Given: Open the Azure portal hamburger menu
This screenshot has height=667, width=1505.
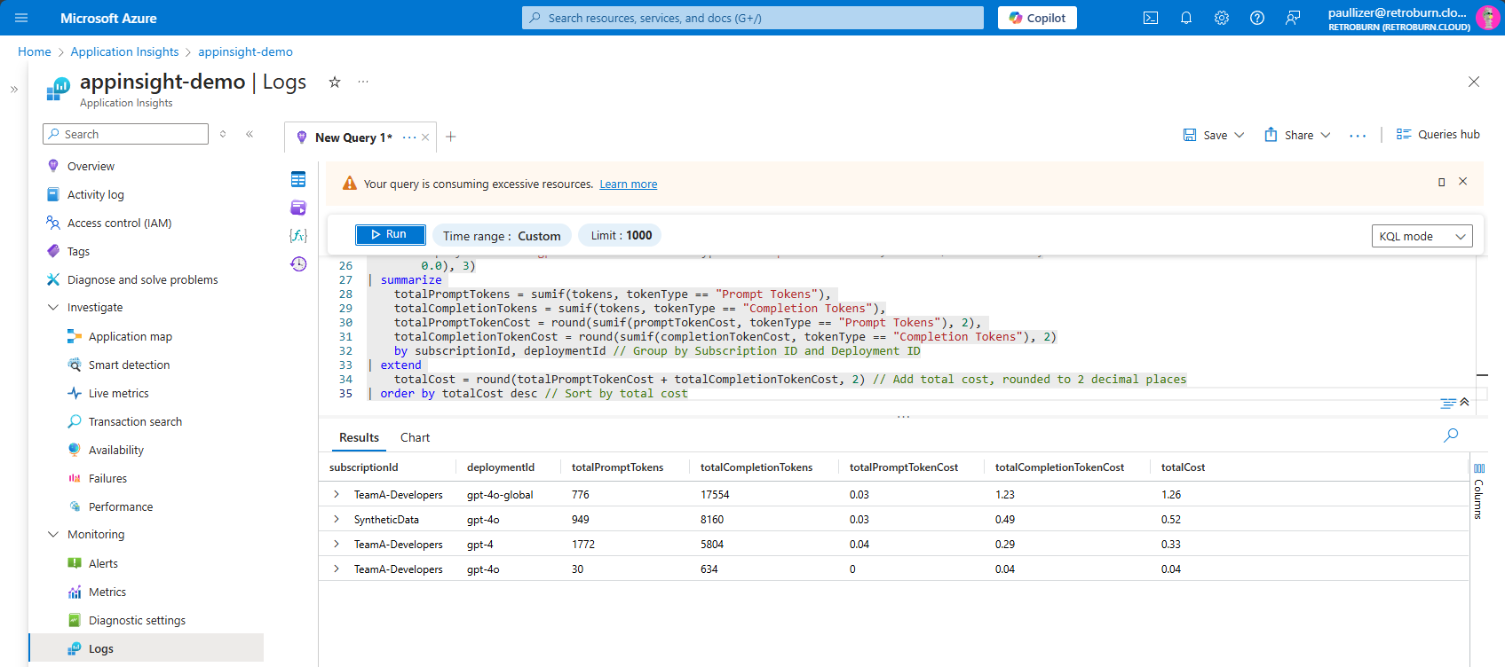Looking at the screenshot, I should coord(21,18).
